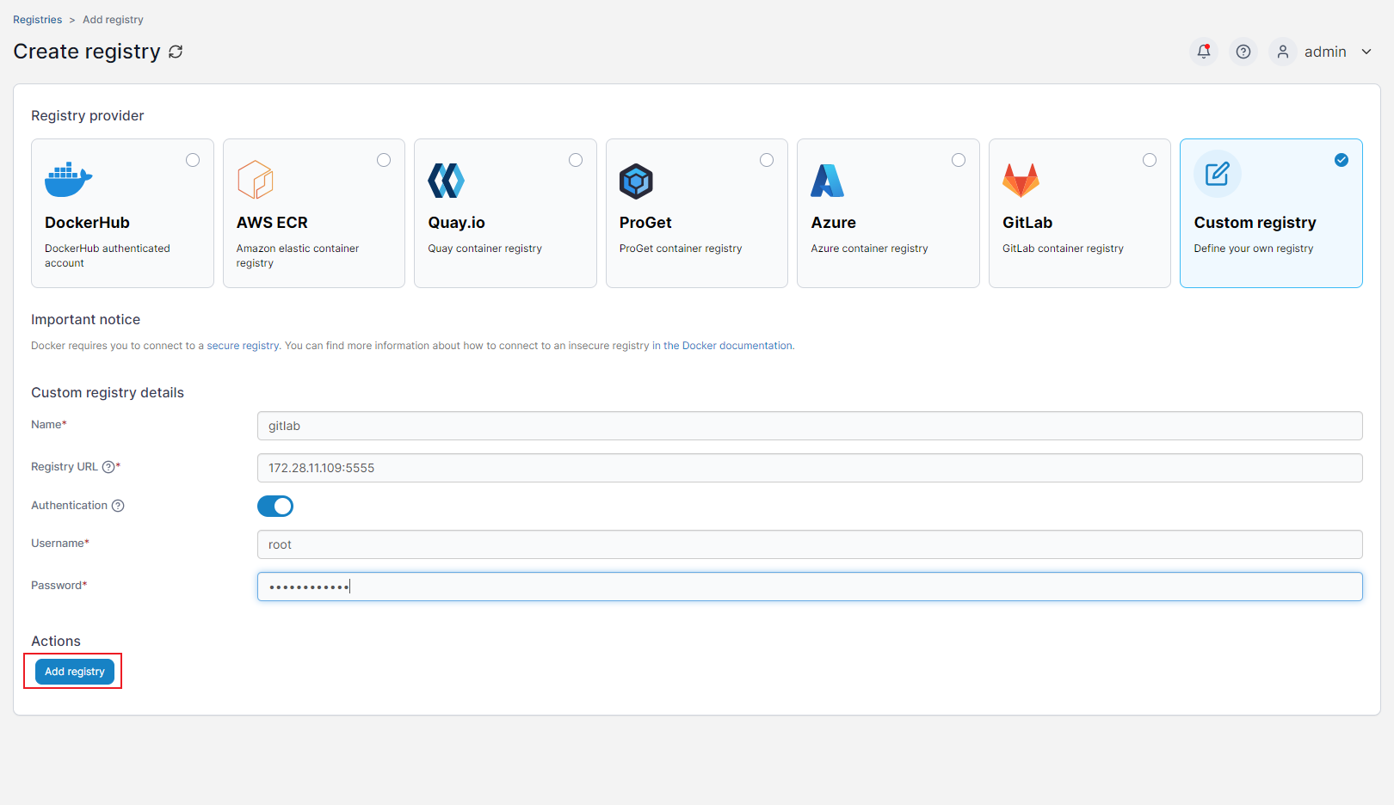Click the Azure card title
Viewport: 1394px width, 805px height.
pos(833,223)
